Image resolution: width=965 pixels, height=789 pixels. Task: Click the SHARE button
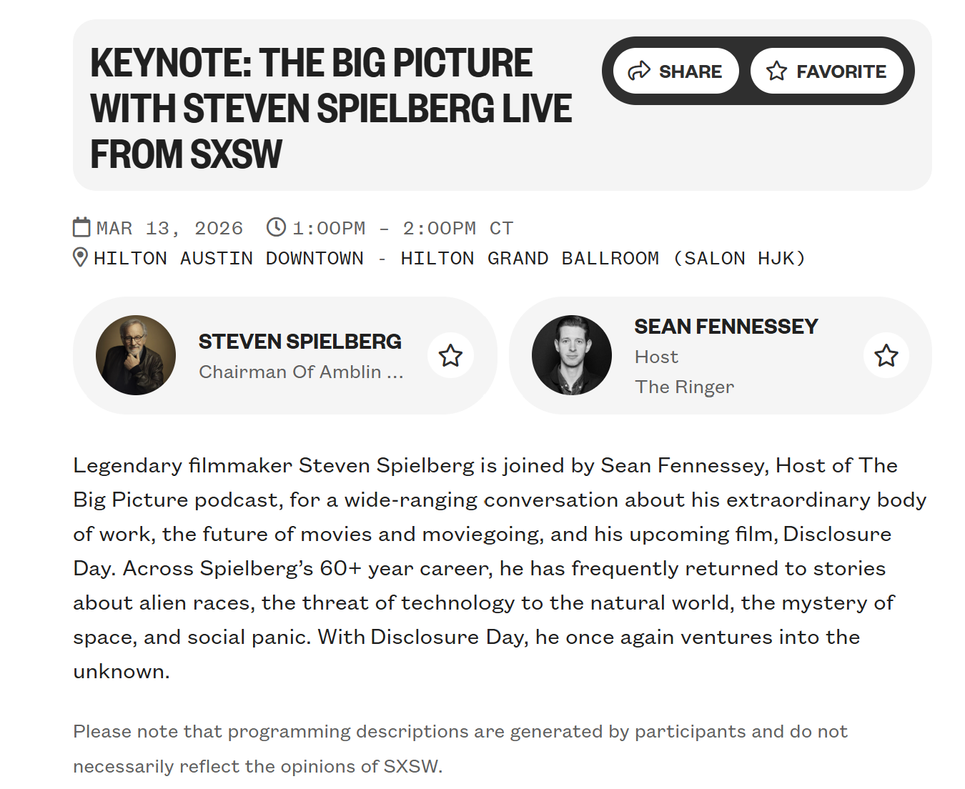[675, 71]
